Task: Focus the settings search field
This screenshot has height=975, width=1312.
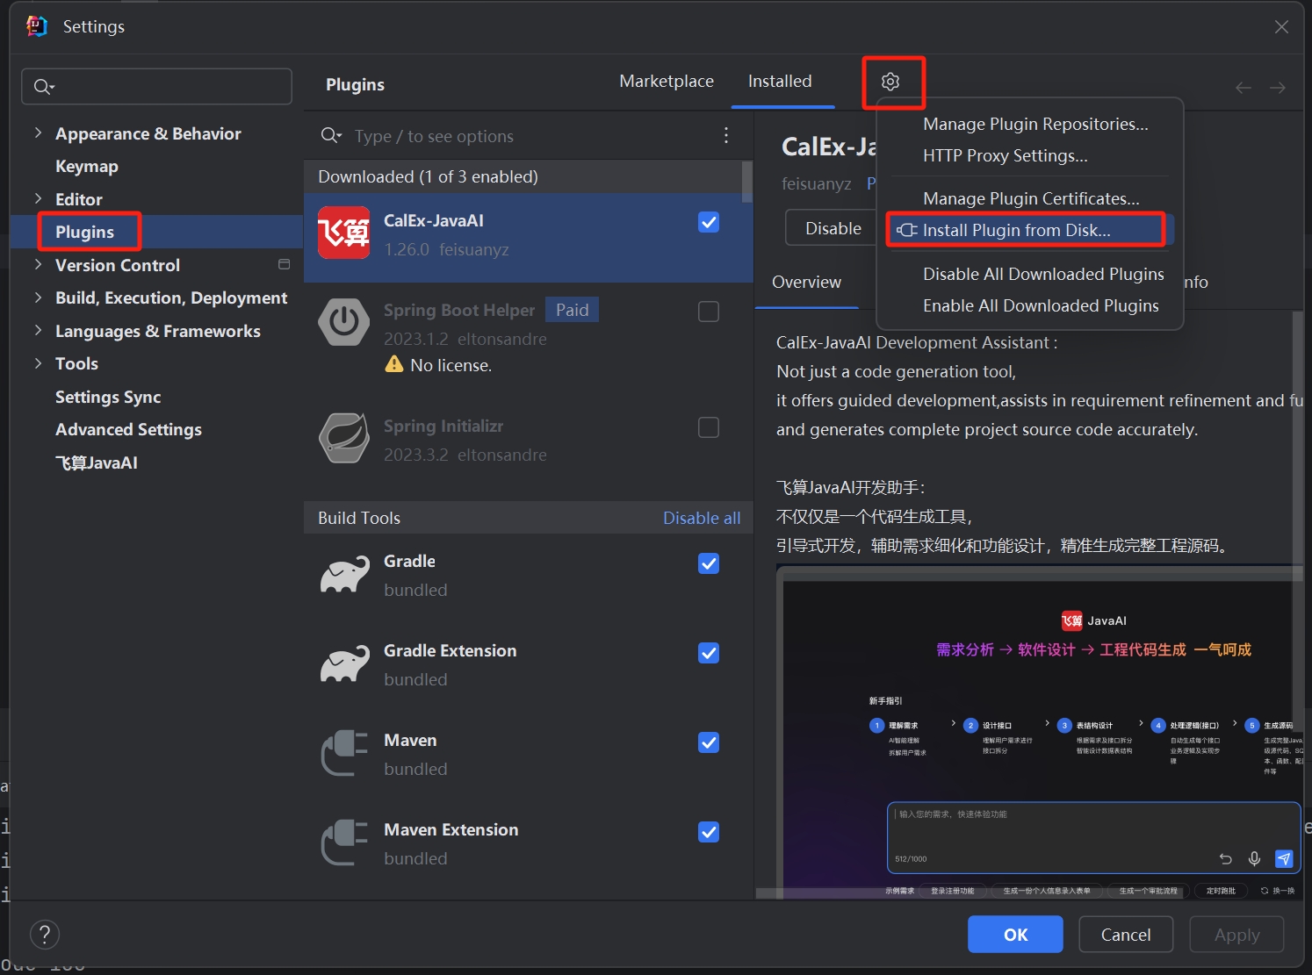Action: [x=156, y=86]
